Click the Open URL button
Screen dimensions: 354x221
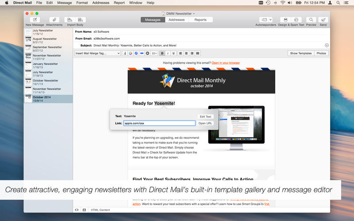(205, 123)
